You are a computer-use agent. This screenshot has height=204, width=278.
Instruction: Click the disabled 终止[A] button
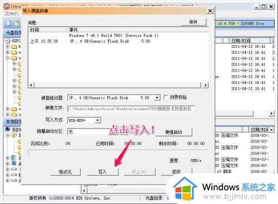point(140,172)
